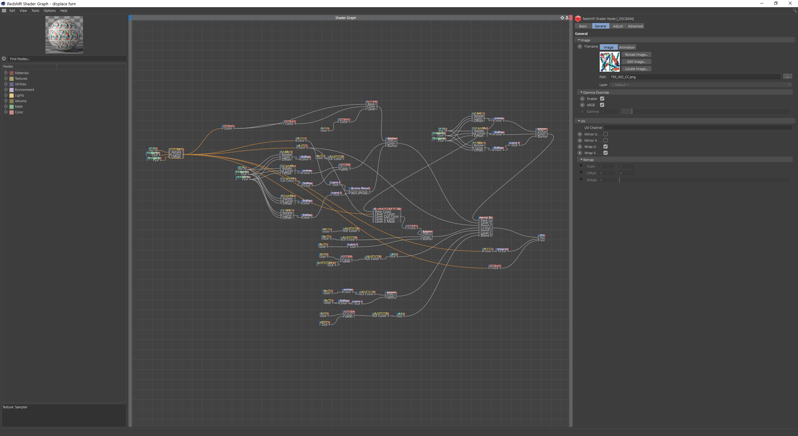Click the search magnifier icon at top right
The image size is (798, 436).
tap(795, 11)
